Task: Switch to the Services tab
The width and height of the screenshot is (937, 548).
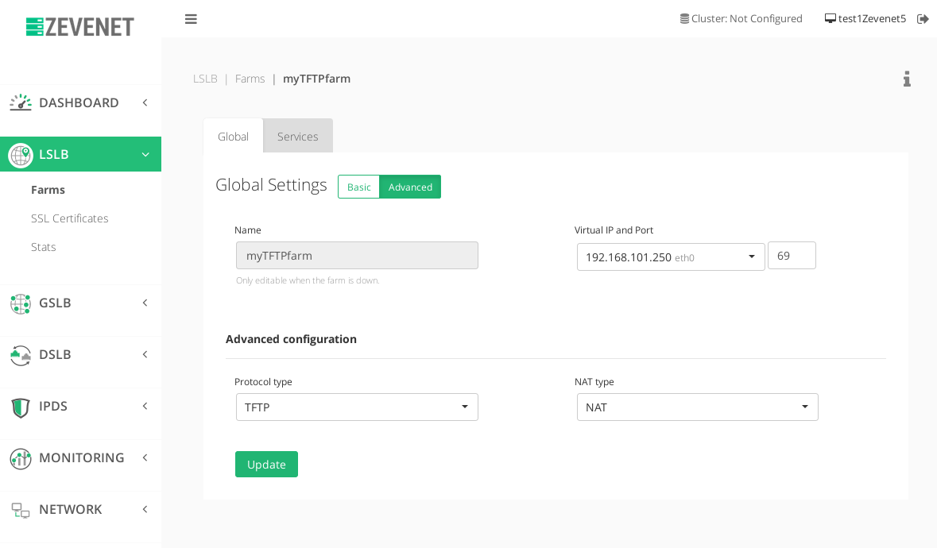Action: click(x=297, y=137)
